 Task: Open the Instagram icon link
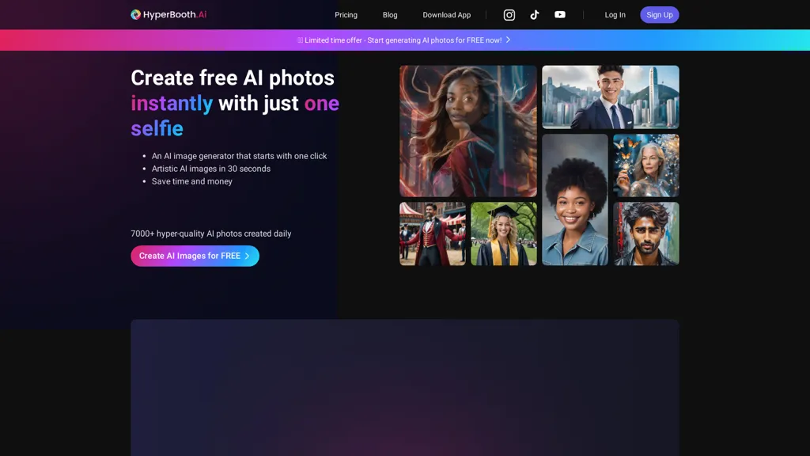[x=509, y=15]
